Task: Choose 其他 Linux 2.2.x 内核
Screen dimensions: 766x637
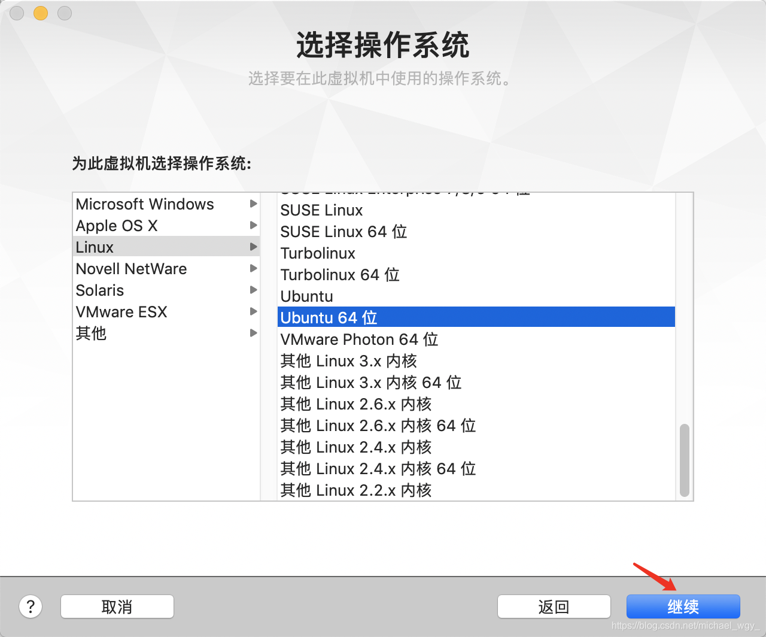Action: point(476,490)
